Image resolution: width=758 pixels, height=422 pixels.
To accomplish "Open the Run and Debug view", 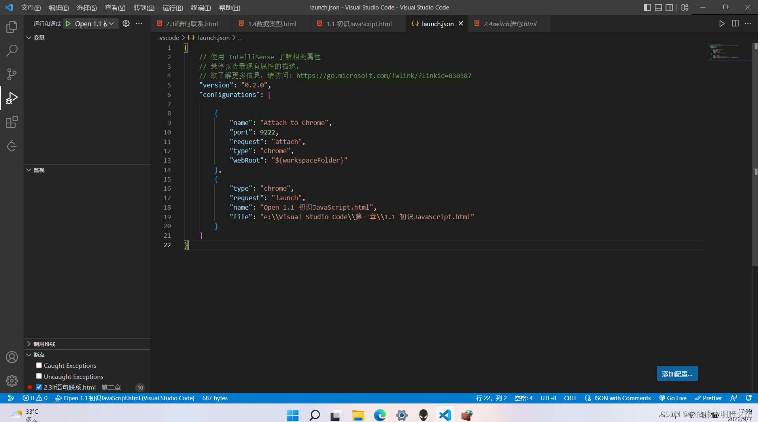I will (x=12, y=98).
